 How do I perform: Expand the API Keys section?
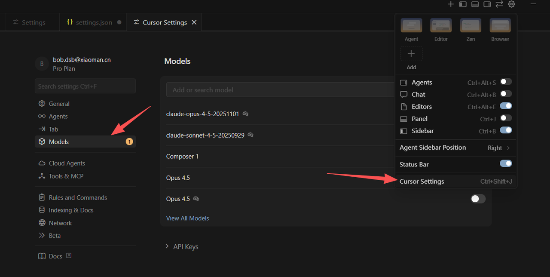[x=182, y=246]
